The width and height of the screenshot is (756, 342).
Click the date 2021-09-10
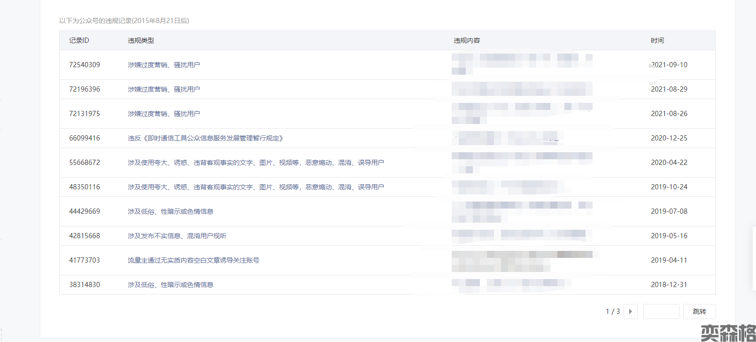[669, 65]
